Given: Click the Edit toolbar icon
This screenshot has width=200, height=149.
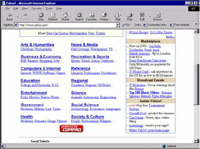Looking at the screenshot, I should (x=142, y=17).
